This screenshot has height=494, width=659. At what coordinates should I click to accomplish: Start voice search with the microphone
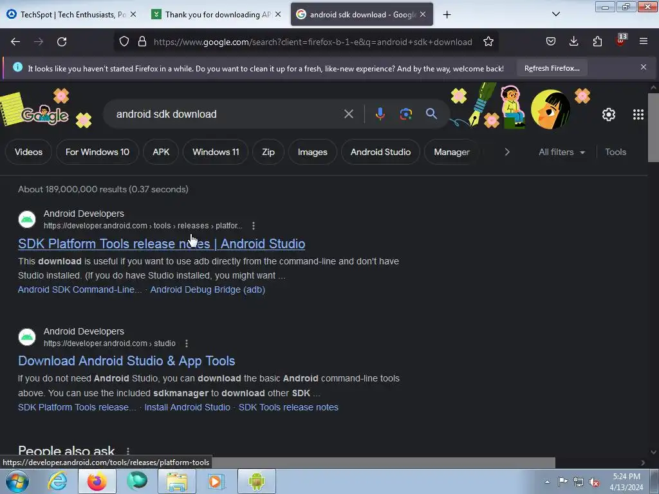[380, 114]
